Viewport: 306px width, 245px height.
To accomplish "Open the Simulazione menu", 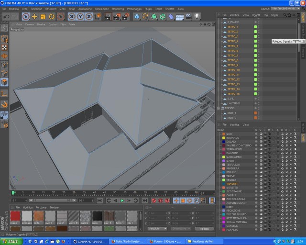I will tap(102, 9).
